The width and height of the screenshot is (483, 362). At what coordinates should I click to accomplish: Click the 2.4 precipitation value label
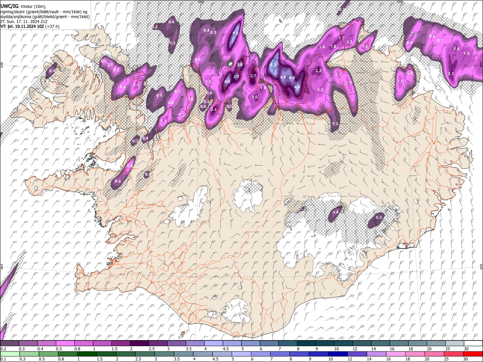[214, 109]
